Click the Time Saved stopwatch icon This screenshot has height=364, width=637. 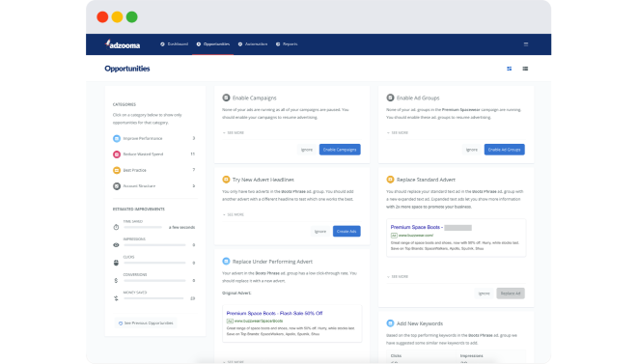[x=116, y=227]
